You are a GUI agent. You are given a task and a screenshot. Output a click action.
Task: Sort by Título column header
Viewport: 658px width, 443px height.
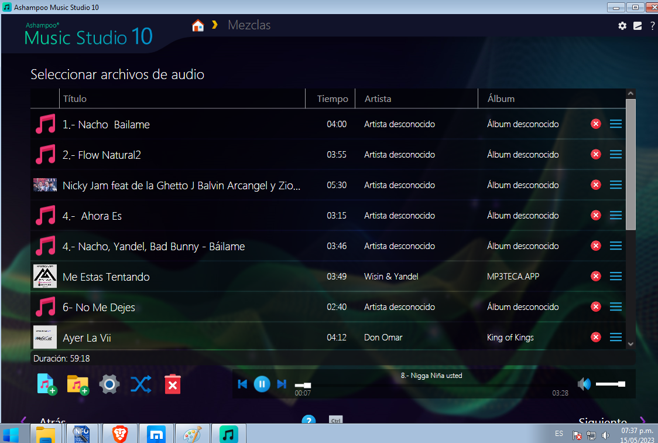(182, 98)
